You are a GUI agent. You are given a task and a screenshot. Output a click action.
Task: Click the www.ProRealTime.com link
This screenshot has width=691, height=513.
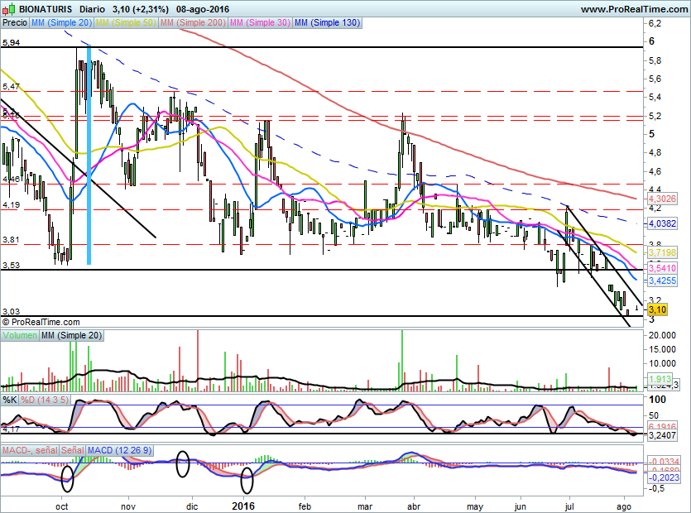coord(634,9)
